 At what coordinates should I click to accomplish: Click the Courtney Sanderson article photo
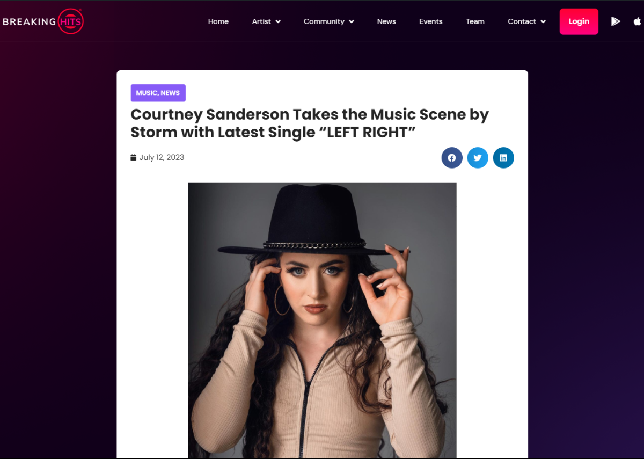tap(322, 320)
